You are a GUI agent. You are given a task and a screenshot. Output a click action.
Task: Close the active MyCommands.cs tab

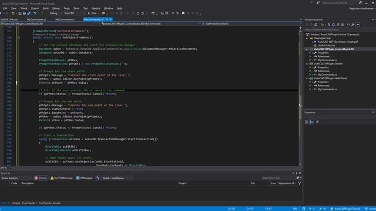pos(110,19)
